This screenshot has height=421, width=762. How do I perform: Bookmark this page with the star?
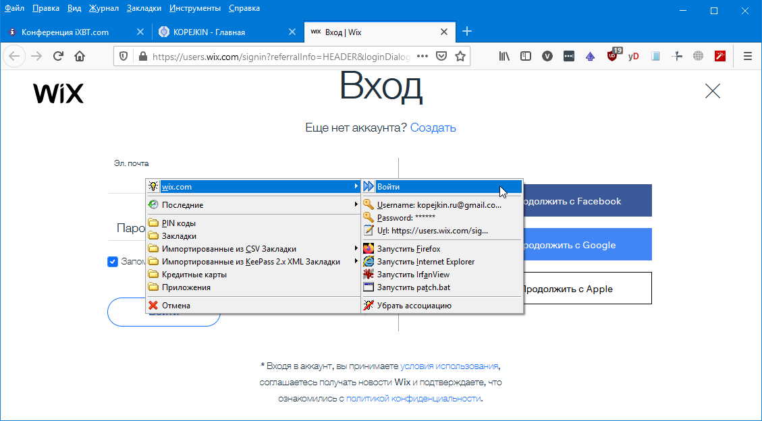460,56
